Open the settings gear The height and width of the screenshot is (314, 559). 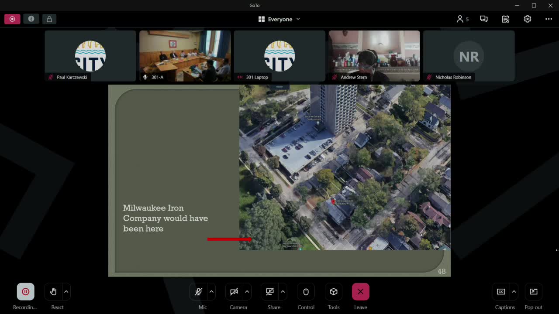(x=528, y=19)
